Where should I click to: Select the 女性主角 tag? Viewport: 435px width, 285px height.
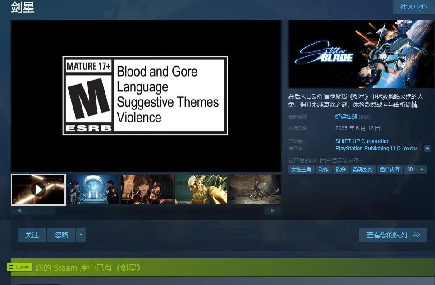(x=302, y=170)
